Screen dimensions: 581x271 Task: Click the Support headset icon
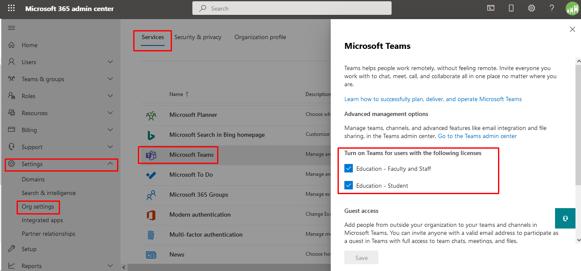tap(12, 147)
